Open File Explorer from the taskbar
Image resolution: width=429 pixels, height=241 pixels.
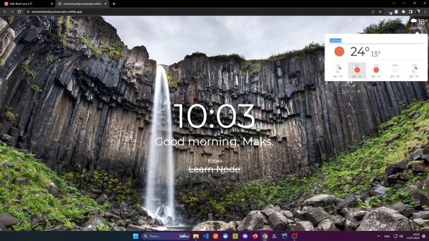pyautogui.click(x=196, y=236)
